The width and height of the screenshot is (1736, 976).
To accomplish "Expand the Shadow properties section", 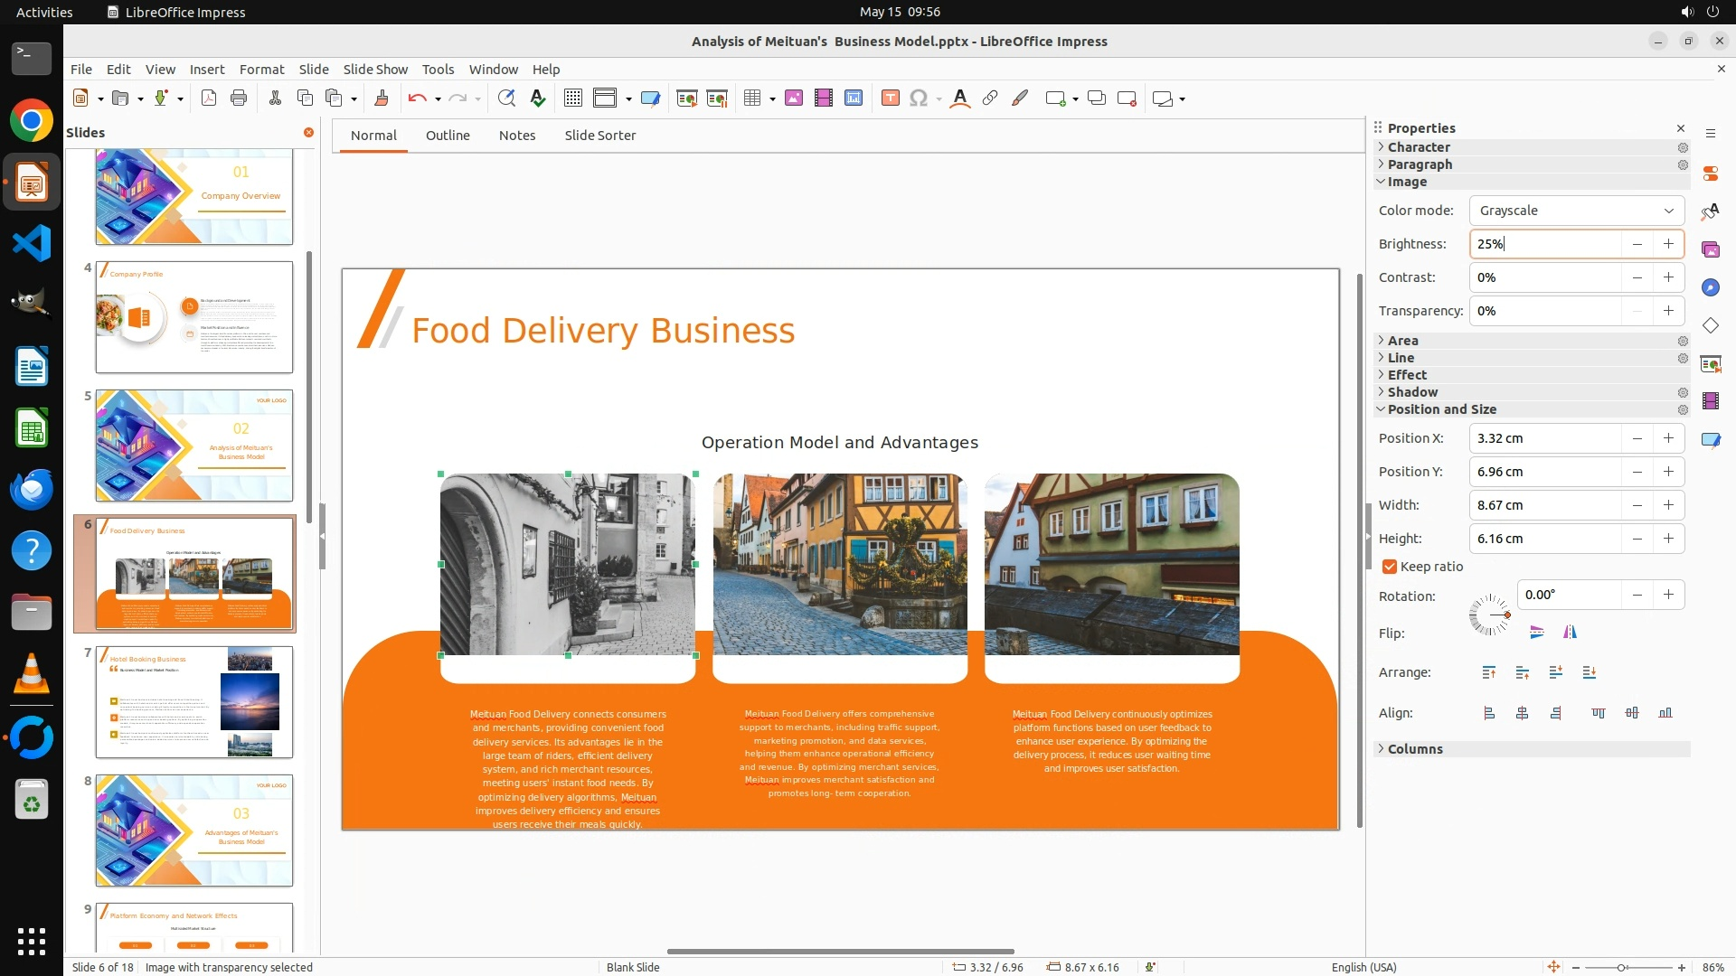I will click(x=1412, y=392).
